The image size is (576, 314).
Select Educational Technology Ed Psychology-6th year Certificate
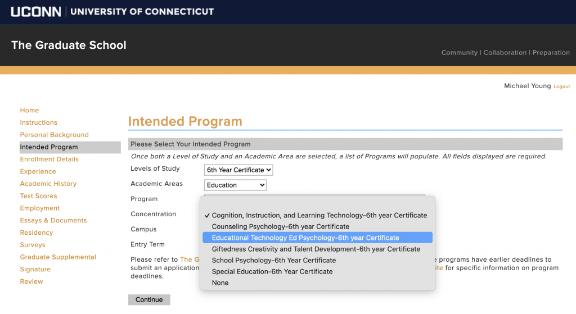[x=317, y=238]
